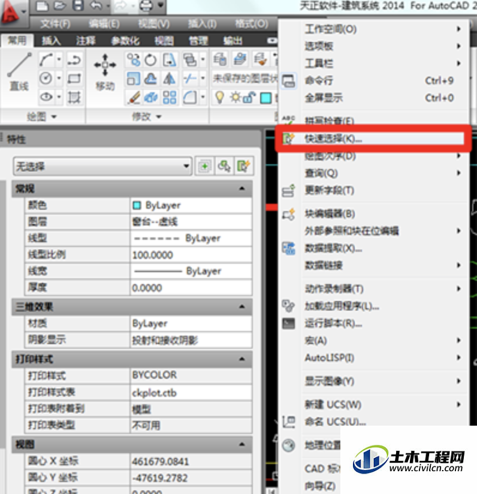
Task: Click the 图层 value 窗台--虚线
Action: coord(191,222)
